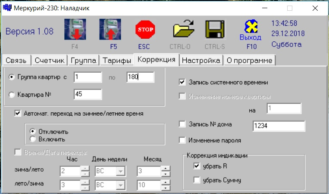329x194 pixels.
Task: Click the write-to-meter icon labeled F5
Action: (x=110, y=29)
